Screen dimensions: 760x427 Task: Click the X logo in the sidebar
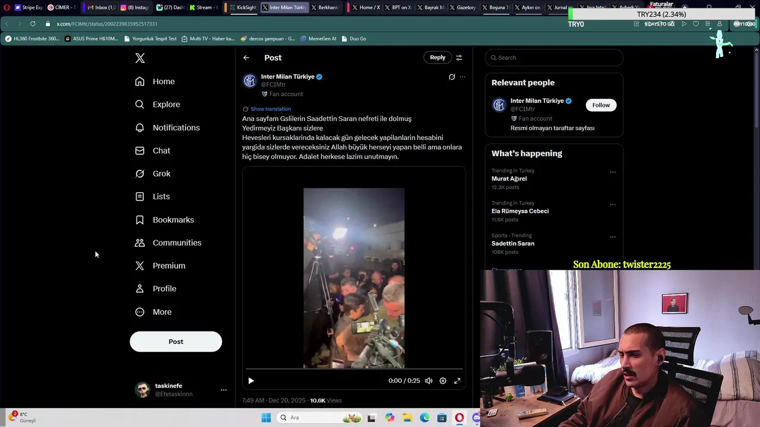140,58
